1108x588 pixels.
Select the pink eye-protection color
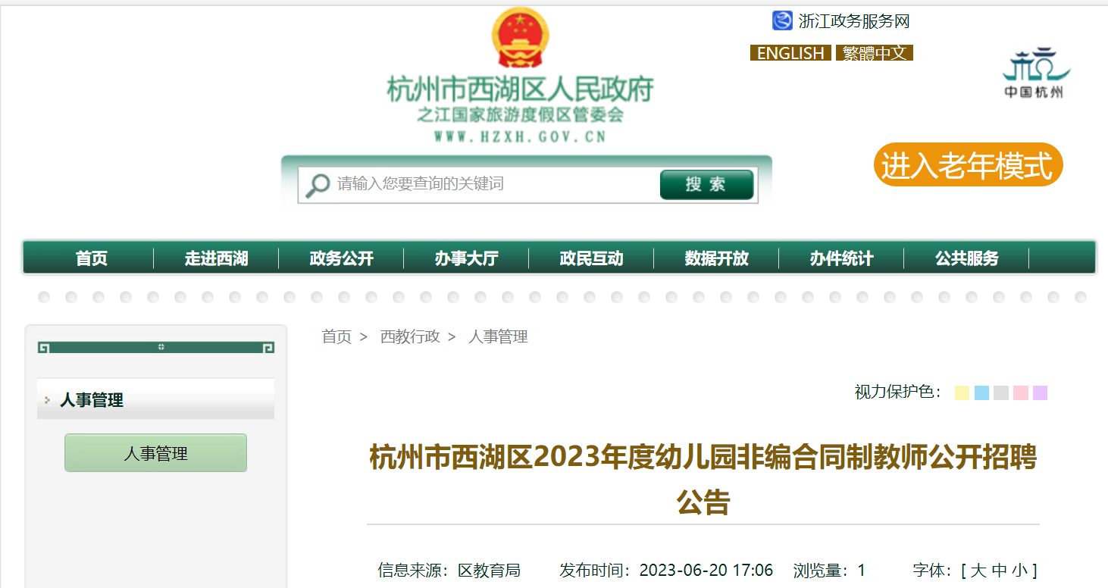pos(1021,393)
